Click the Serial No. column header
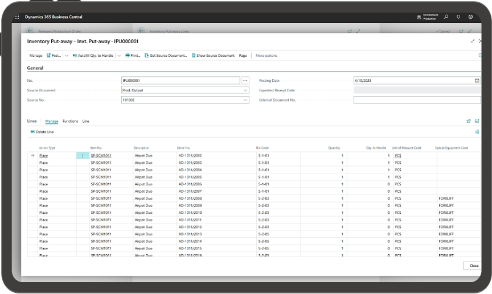The width and height of the screenshot is (492, 294). click(x=183, y=148)
